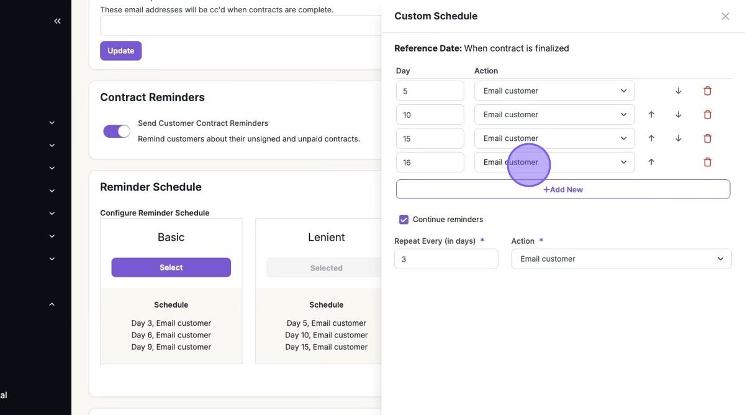Collapse the sidebar with double chevron
745x415 pixels.
point(57,21)
